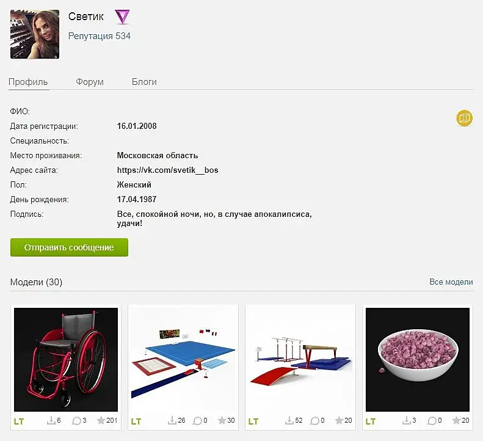Viewport: 483px width, 441px height.
Task: Switch to the Форум tab
Action: (90, 82)
